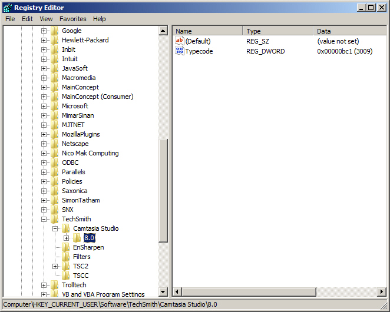Maximize the Registry Editor window
This screenshot has height=312, width=390.
coord(371,8)
